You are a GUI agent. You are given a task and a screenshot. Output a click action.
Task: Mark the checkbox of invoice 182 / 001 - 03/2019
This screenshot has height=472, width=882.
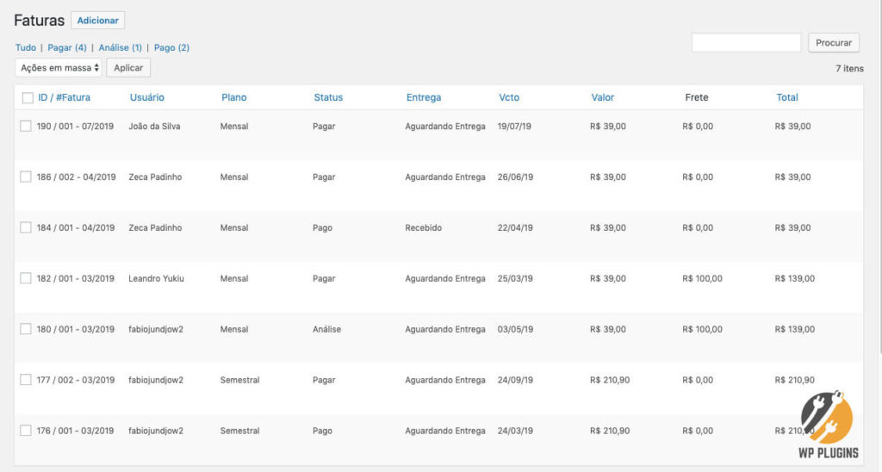[26, 278]
